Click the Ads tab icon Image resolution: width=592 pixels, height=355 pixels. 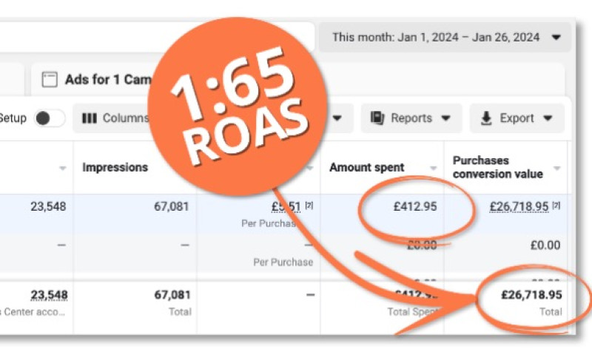(50, 80)
